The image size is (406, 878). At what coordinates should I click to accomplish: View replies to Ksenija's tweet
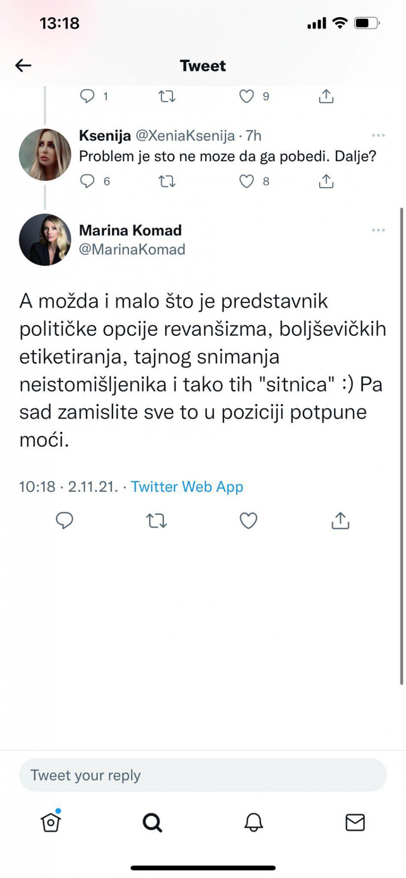(88, 182)
